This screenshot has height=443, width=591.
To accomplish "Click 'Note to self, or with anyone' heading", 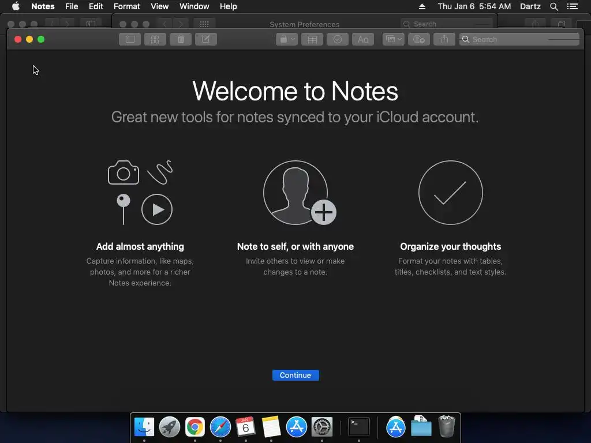I will (x=295, y=246).
